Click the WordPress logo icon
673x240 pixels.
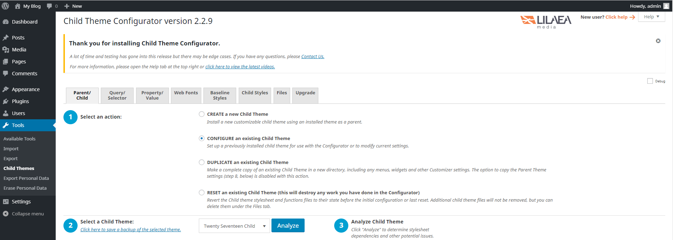pos(5,6)
